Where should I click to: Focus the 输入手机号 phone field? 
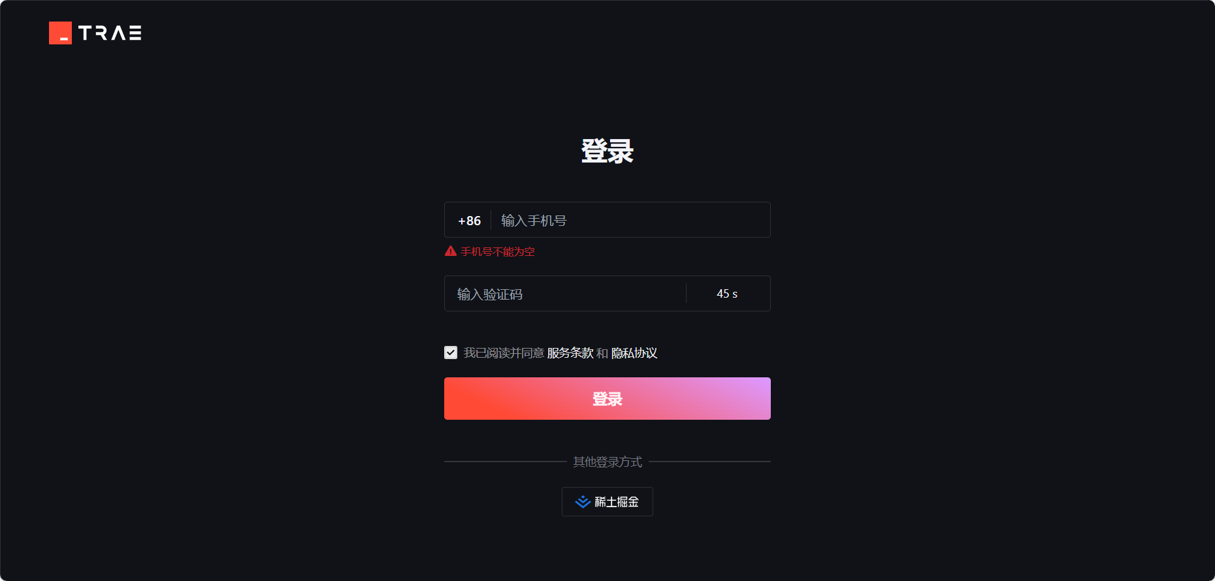click(x=630, y=220)
